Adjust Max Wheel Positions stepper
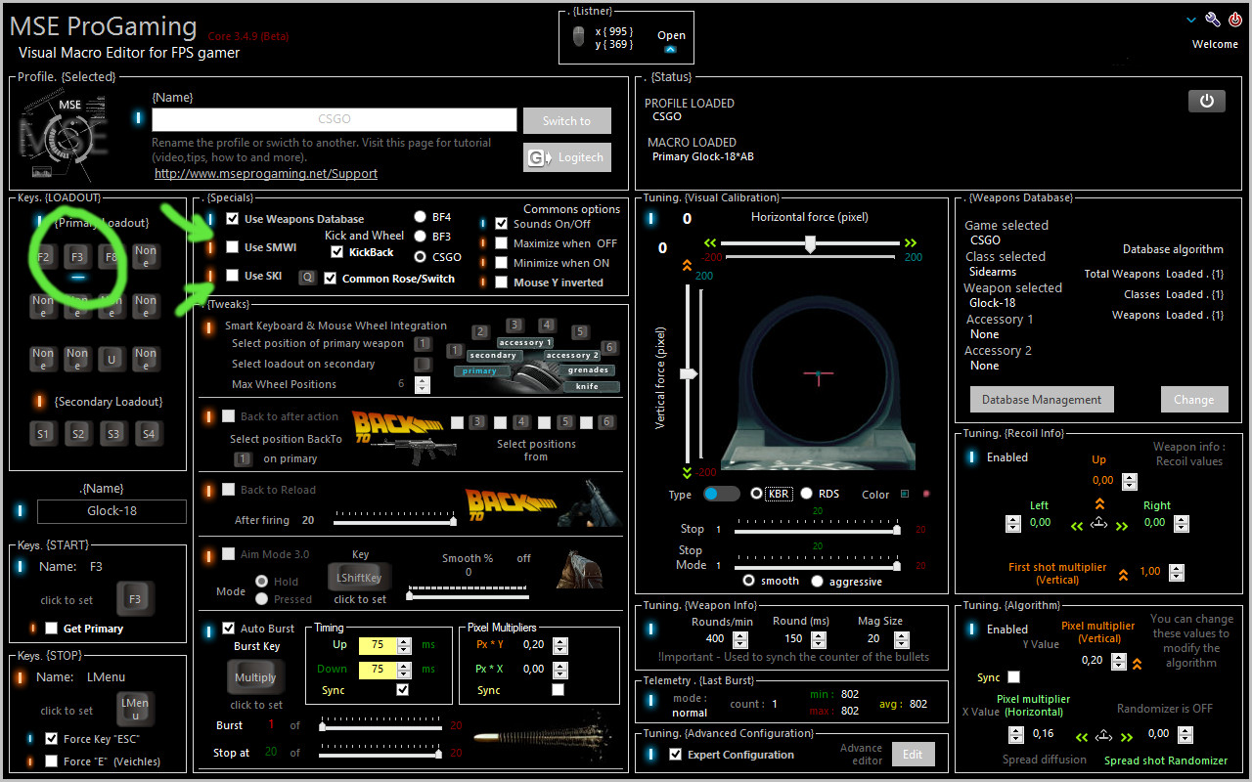1252x782 pixels. pyautogui.click(x=423, y=384)
